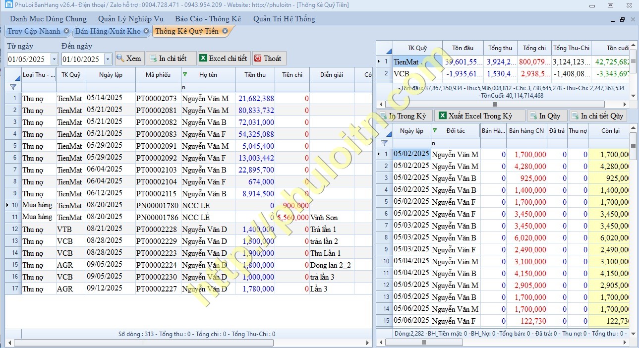Click the filter funnel icon in Họ tên header

(185, 74)
